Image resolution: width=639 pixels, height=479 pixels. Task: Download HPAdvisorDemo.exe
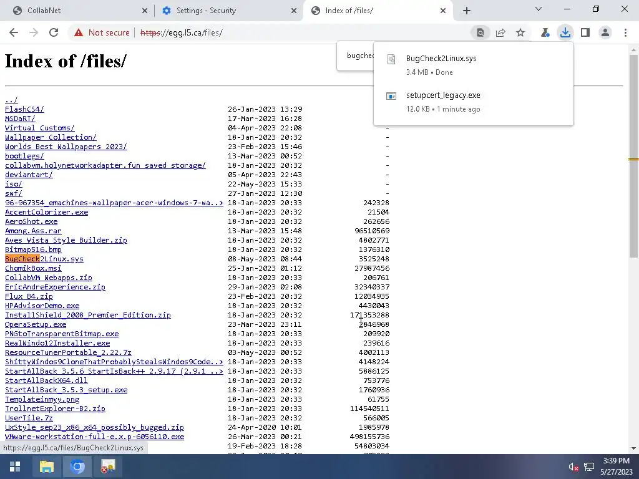pos(42,306)
